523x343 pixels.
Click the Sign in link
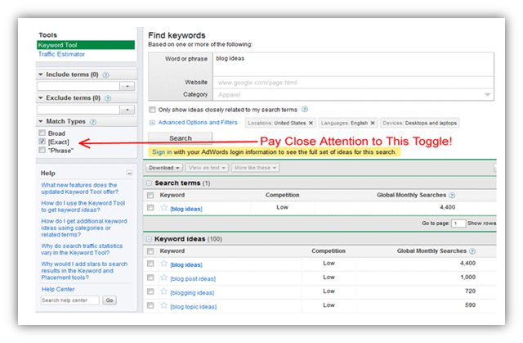click(x=162, y=152)
